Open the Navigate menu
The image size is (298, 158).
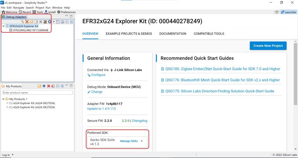(19, 7)
